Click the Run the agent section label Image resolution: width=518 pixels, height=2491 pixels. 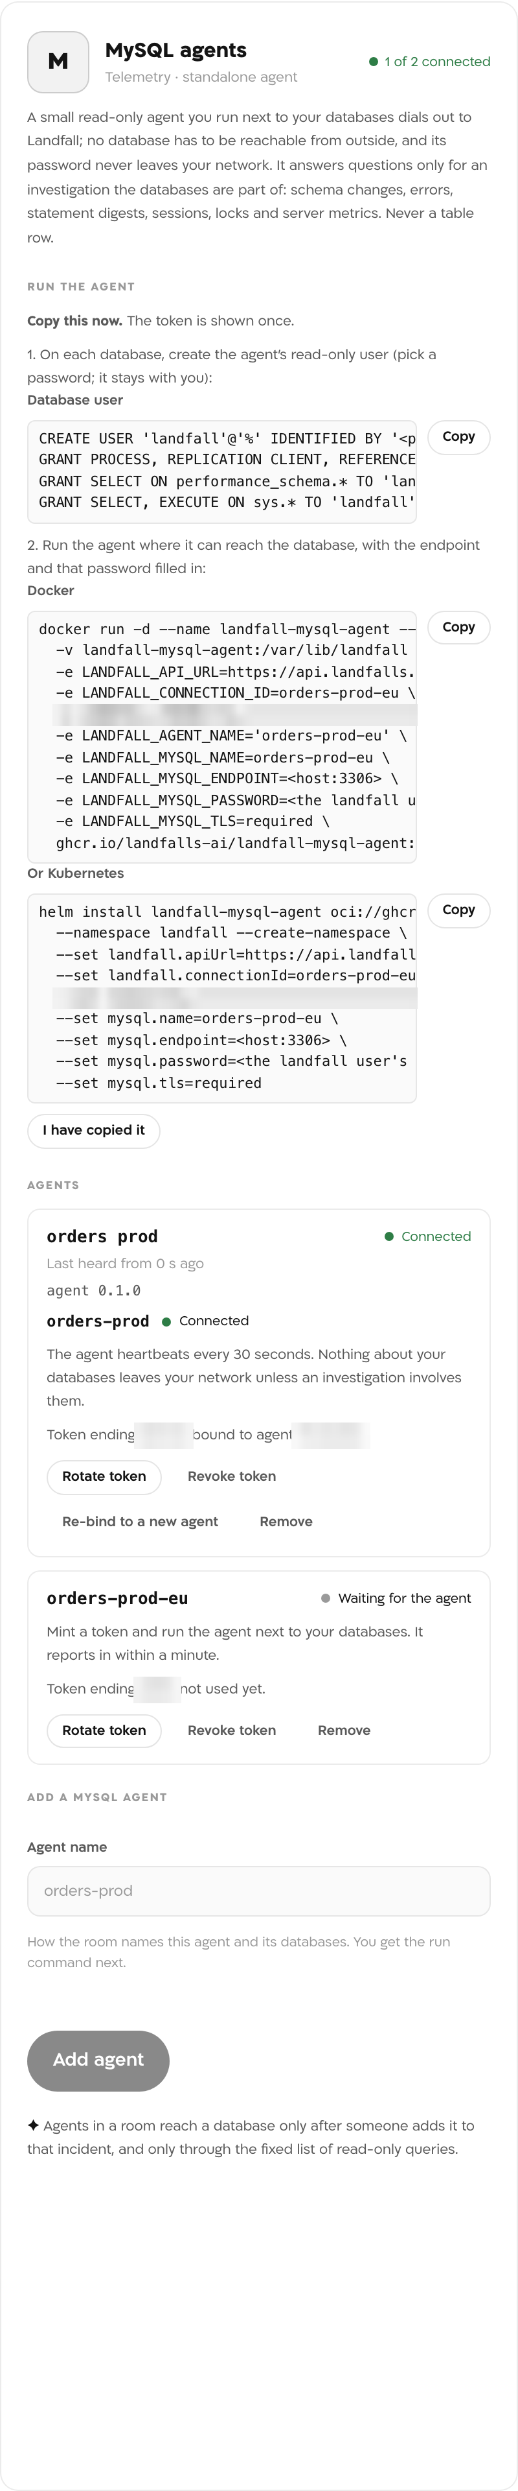pyautogui.click(x=81, y=287)
